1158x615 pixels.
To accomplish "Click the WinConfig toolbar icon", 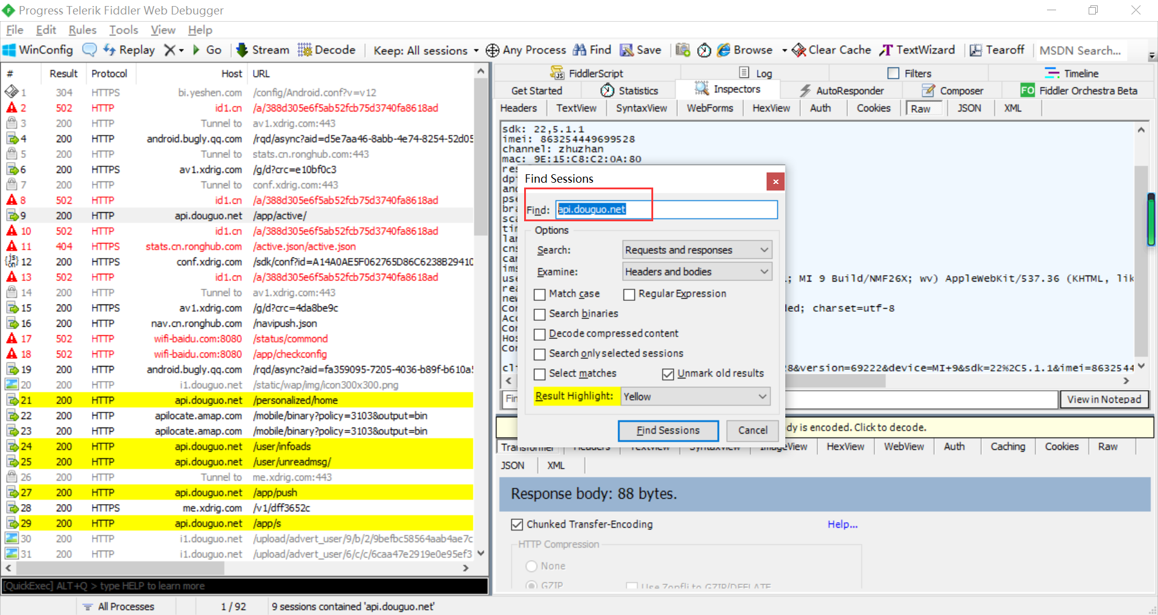I will [x=10, y=50].
